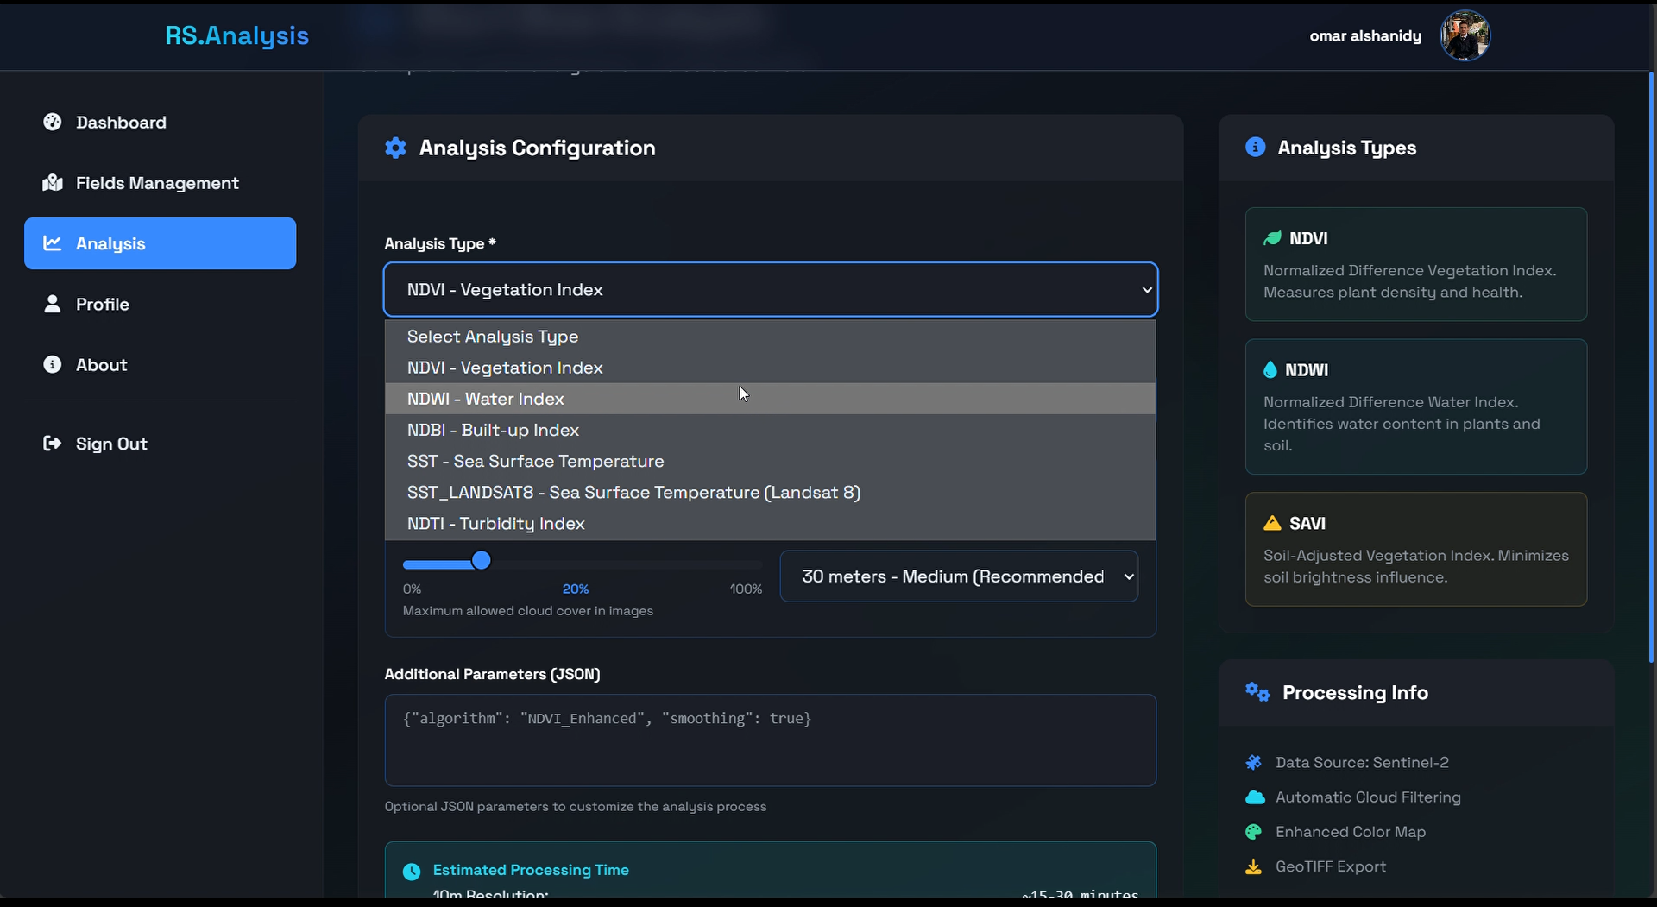This screenshot has width=1657, height=907.
Task: Select NDTI - Turbidity Index option
Action: tap(770, 523)
